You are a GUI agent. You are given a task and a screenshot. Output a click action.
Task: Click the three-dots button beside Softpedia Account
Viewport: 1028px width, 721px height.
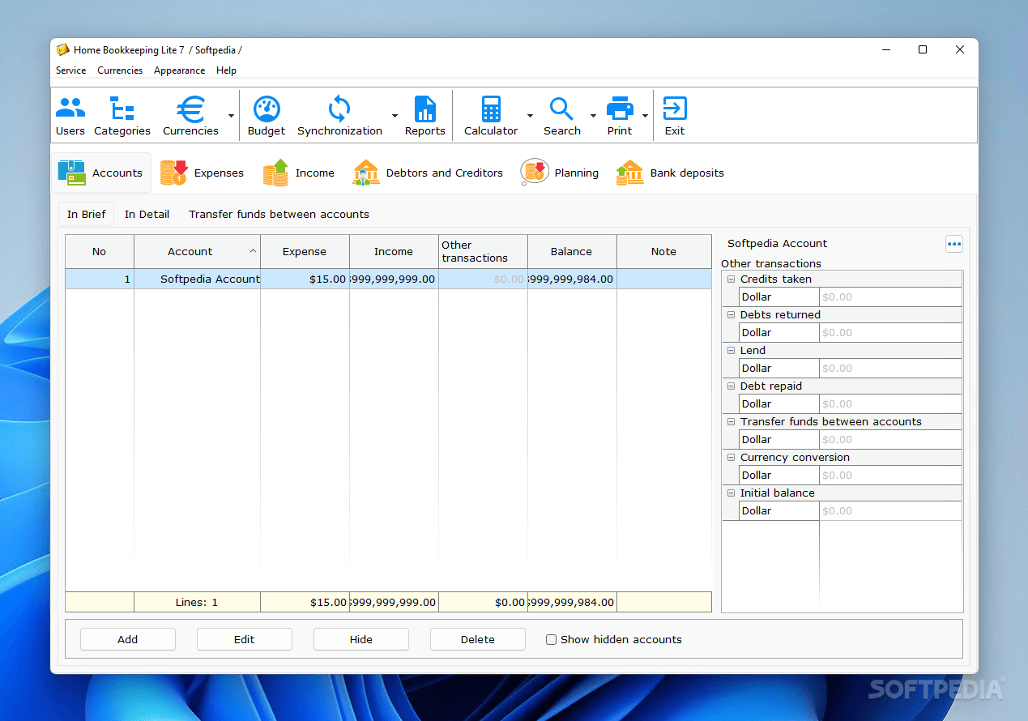[954, 244]
